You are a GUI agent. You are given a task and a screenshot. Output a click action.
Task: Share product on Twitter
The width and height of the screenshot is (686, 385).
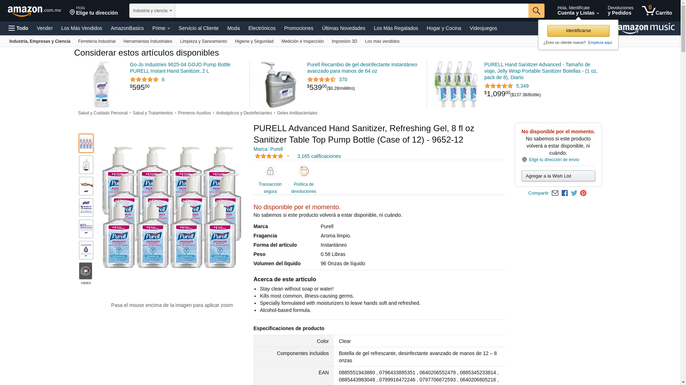pyautogui.click(x=574, y=193)
